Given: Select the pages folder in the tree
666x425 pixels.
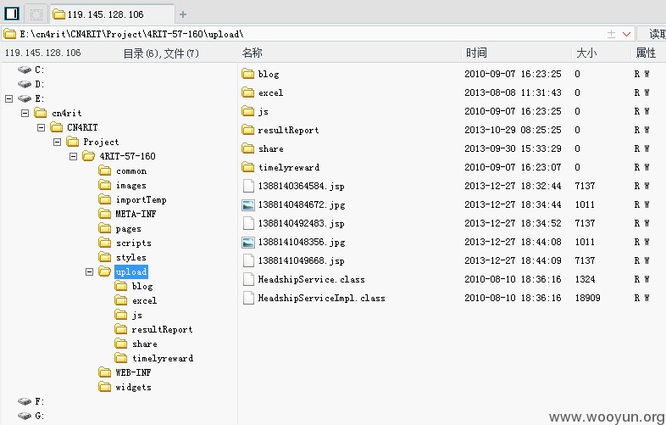Looking at the screenshot, I should (128, 229).
